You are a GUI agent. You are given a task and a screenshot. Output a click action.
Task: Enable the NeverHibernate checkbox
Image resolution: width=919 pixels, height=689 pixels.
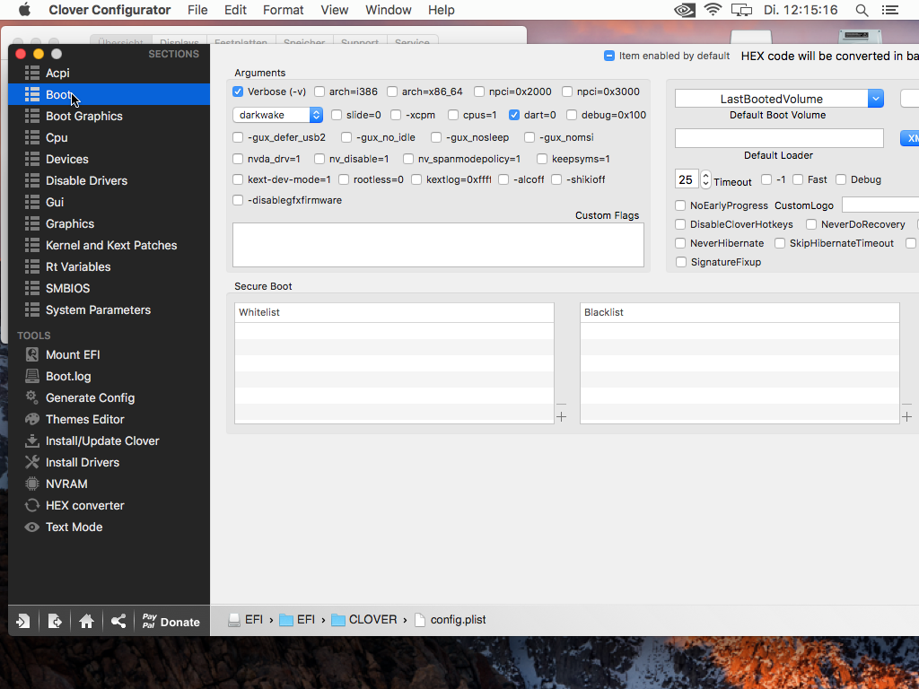680,243
